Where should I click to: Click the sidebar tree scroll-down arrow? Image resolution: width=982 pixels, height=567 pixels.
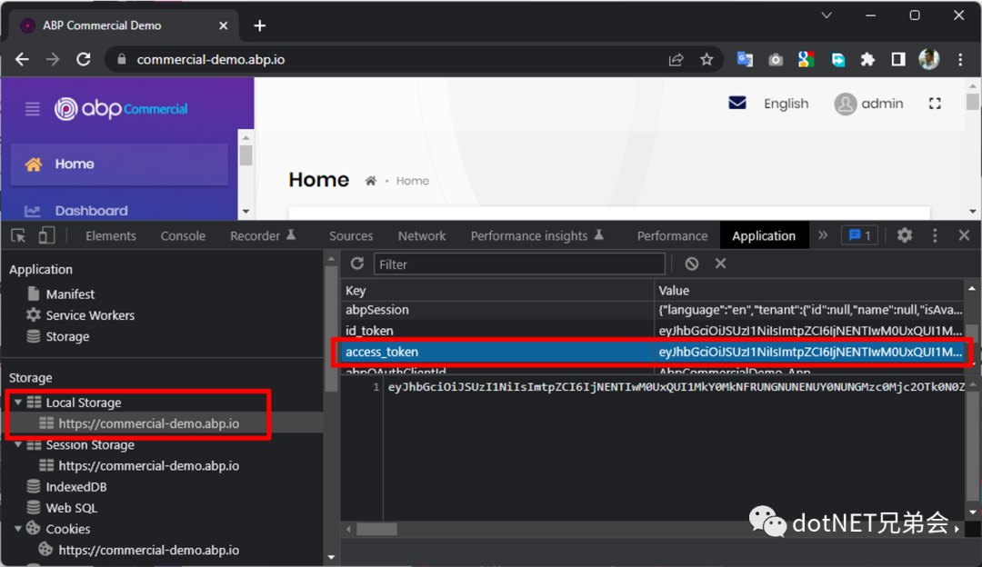coord(331,556)
